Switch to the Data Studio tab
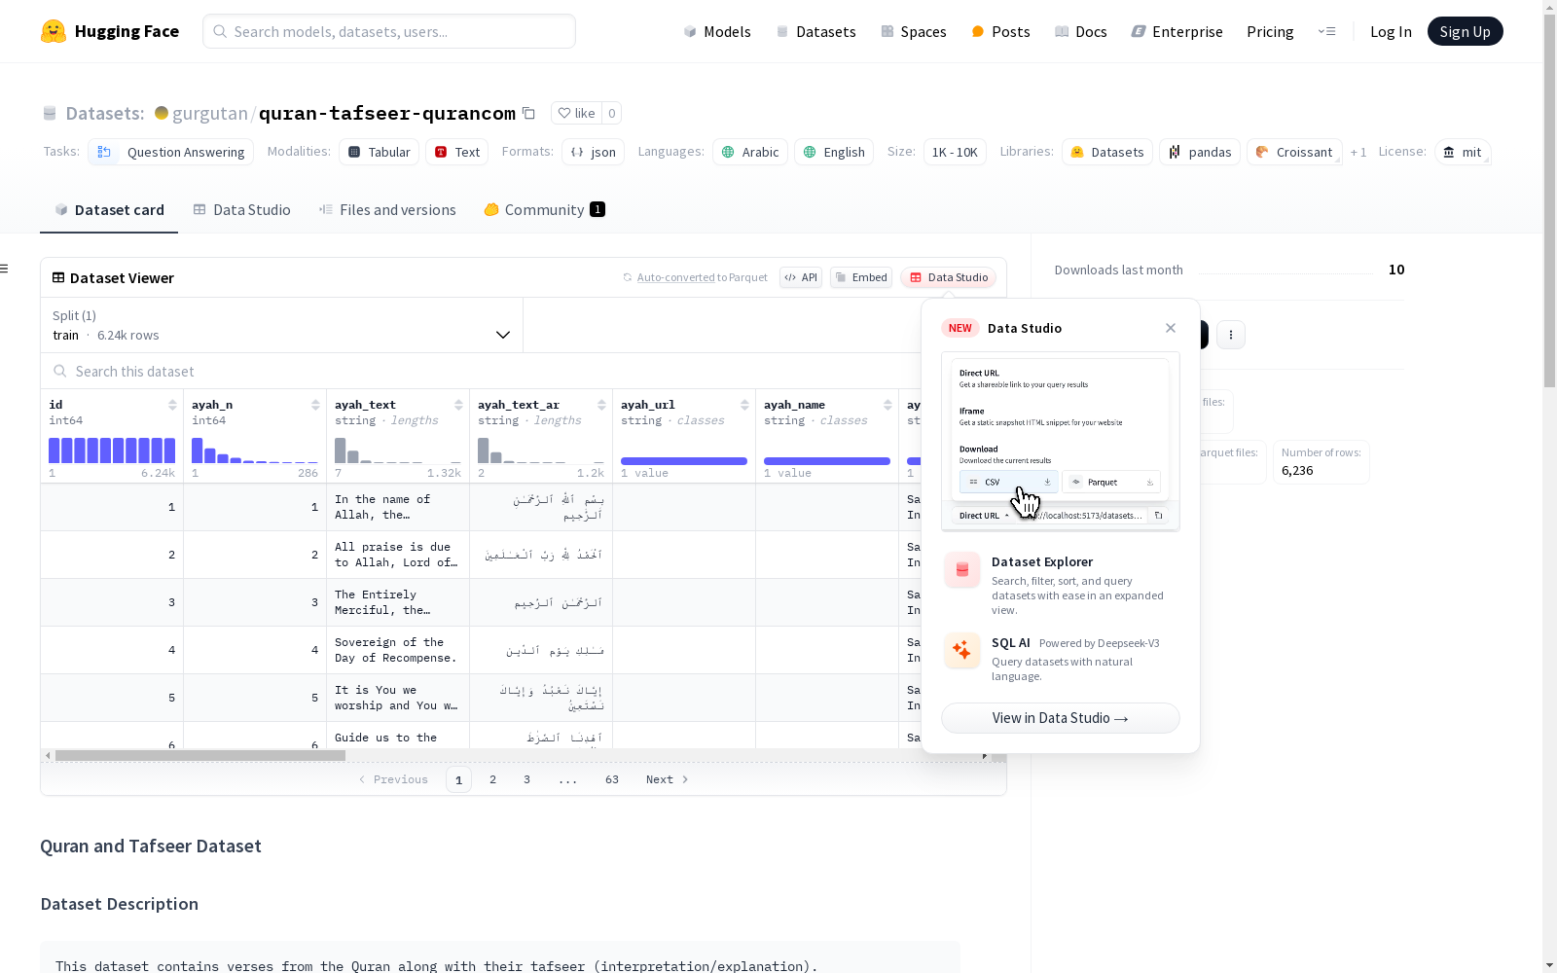This screenshot has height=973, width=1557. coord(241,210)
